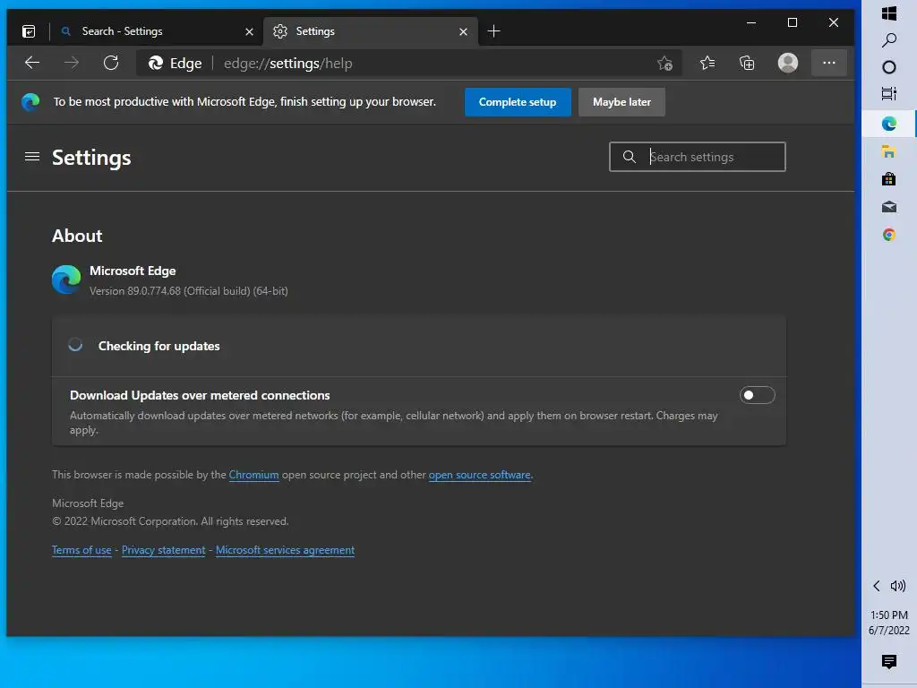
Task: Select the Settings tab
Action: coord(370,31)
